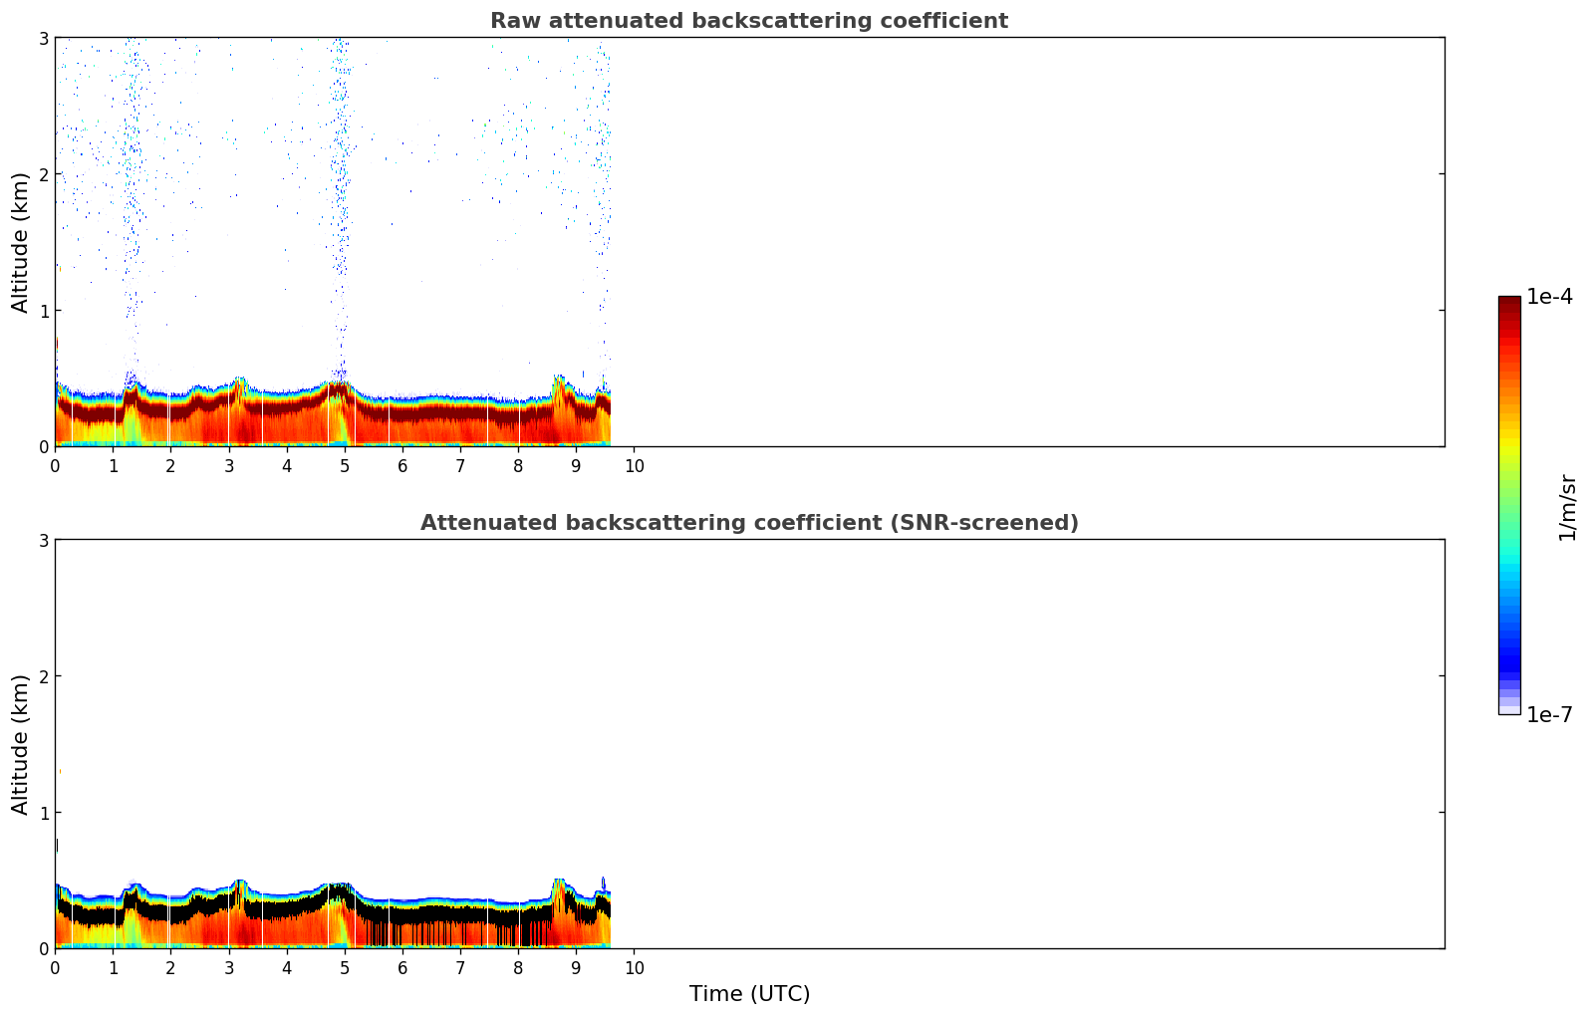Click the 5 time tick on top plot
1589x1016 pixels.
coord(345,466)
